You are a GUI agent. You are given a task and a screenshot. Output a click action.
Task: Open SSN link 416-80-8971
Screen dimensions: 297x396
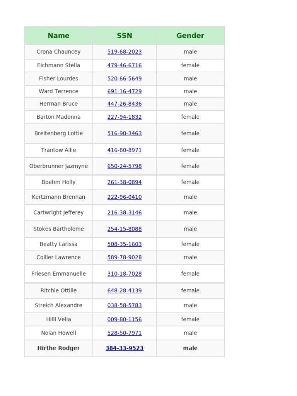coord(124,150)
